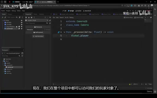The height and width of the screenshot is (98, 157).
Task: Save the edited resource in Inspector toolbar
Action: [x=31, y=17]
